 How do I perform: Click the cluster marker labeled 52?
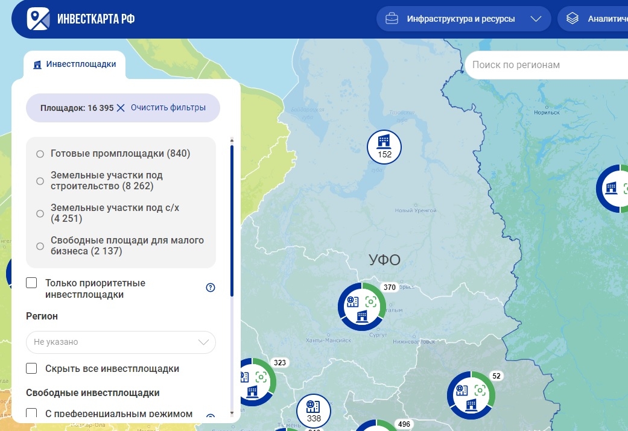(x=471, y=395)
